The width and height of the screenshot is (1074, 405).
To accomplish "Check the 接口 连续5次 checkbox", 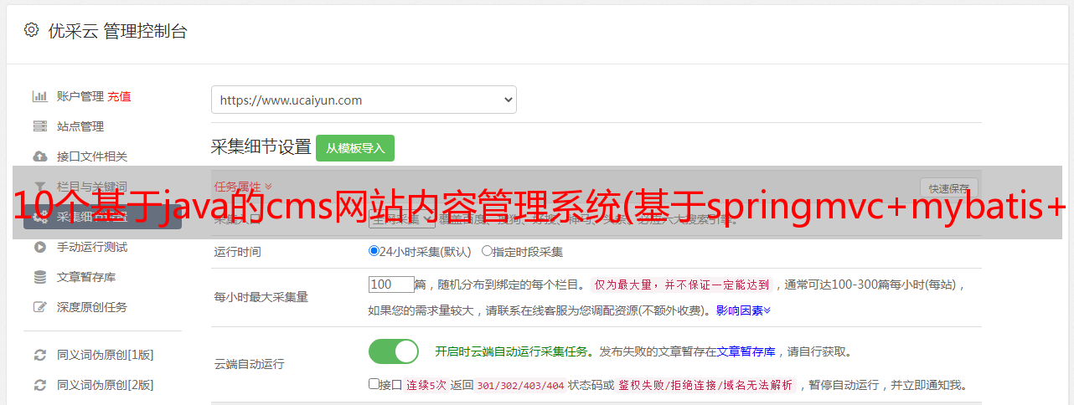I will click(x=374, y=384).
